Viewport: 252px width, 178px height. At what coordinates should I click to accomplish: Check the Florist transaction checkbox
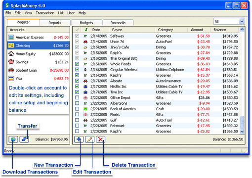point(77,114)
